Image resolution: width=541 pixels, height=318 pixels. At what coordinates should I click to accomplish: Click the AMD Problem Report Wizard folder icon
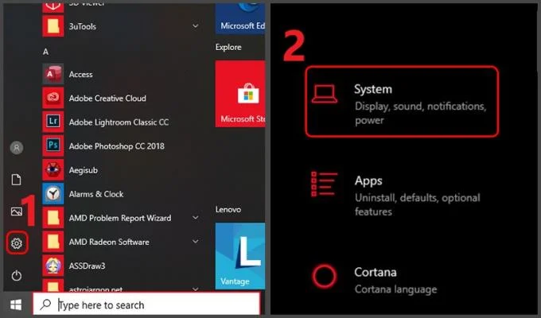pyautogui.click(x=53, y=218)
